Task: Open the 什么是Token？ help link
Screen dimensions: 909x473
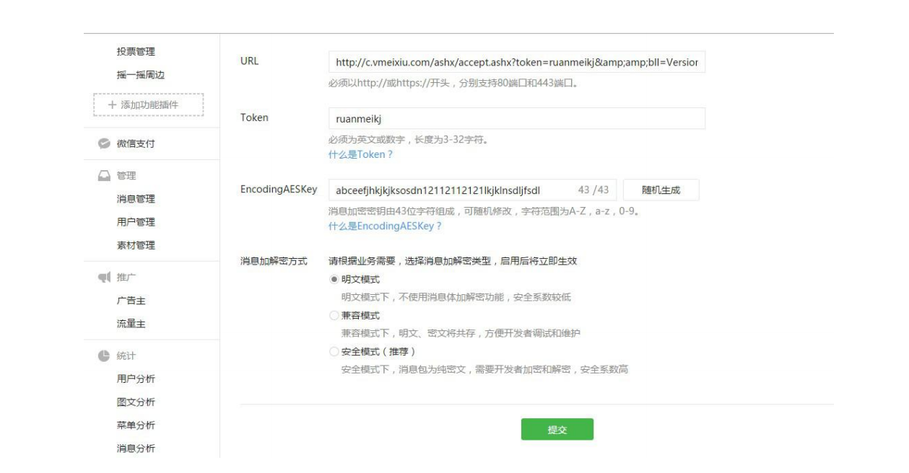Action: tap(360, 154)
